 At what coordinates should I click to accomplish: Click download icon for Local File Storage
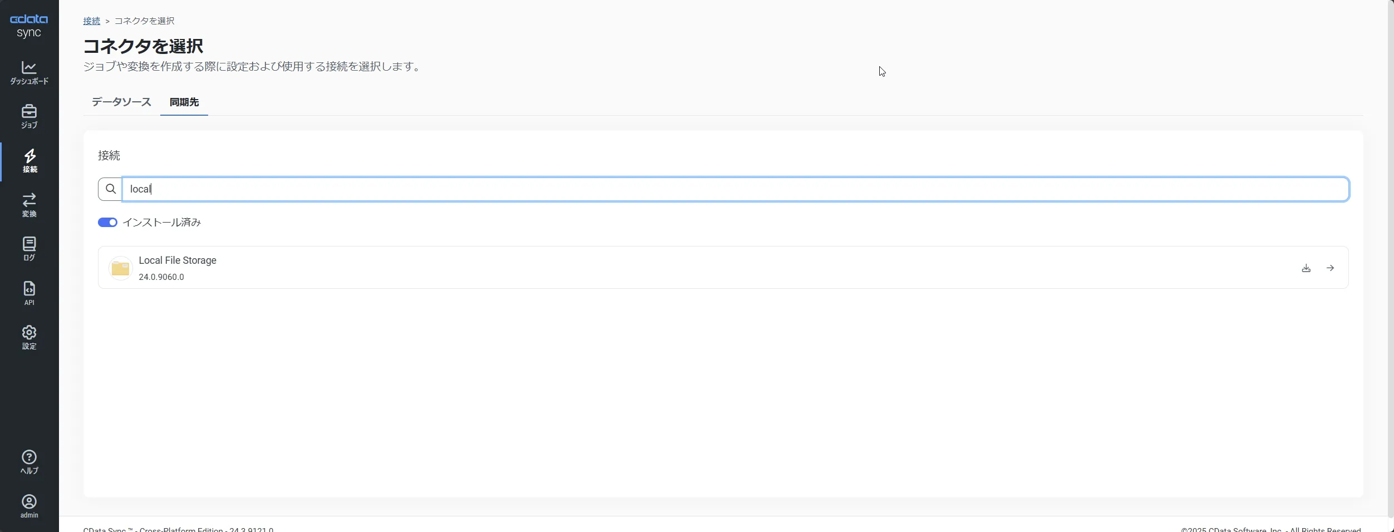click(x=1306, y=268)
